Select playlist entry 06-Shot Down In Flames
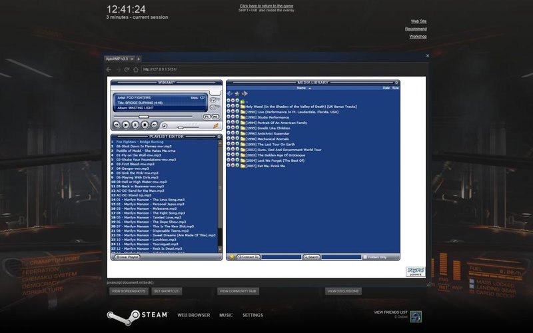 [144, 147]
